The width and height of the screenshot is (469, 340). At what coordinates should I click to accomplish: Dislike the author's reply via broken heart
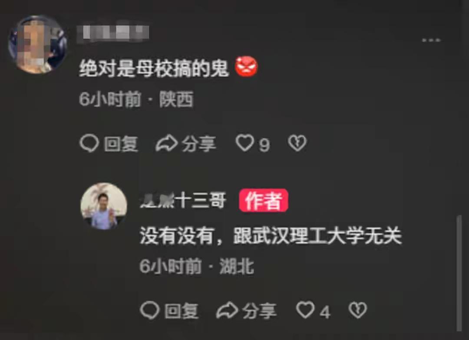point(357,310)
